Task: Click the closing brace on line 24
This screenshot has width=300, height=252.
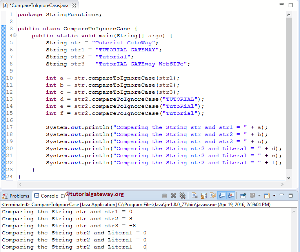Action: coord(19,177)
